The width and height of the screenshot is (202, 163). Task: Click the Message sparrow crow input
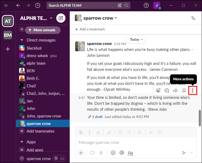[x=136, y=143]
